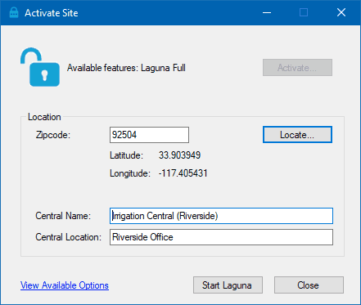361x305 pixels.
Task: Click the Central Location: label
Action: [x=68, y=237]
